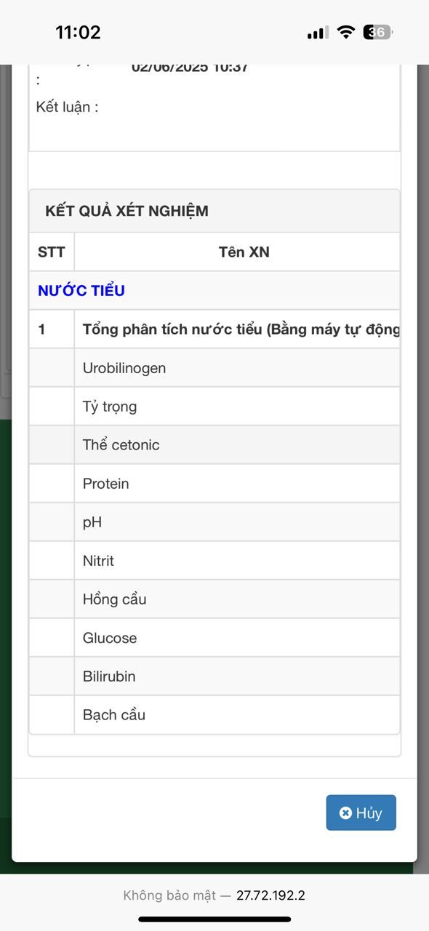Select the Hồng cầu row
This screenshot has width=429, height=931.
(214, 599)
